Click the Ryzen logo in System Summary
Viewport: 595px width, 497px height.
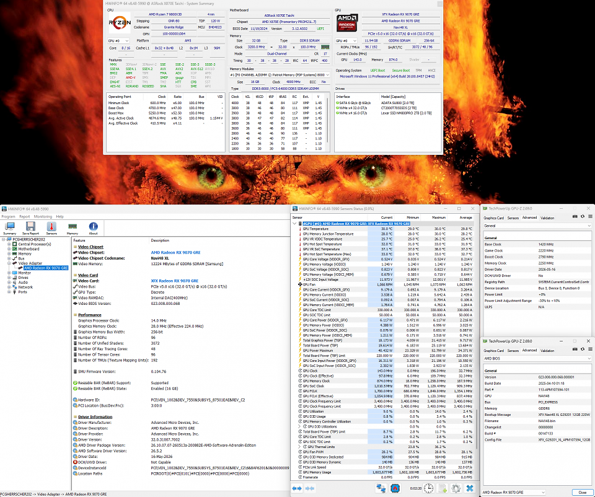click(120, 23)
